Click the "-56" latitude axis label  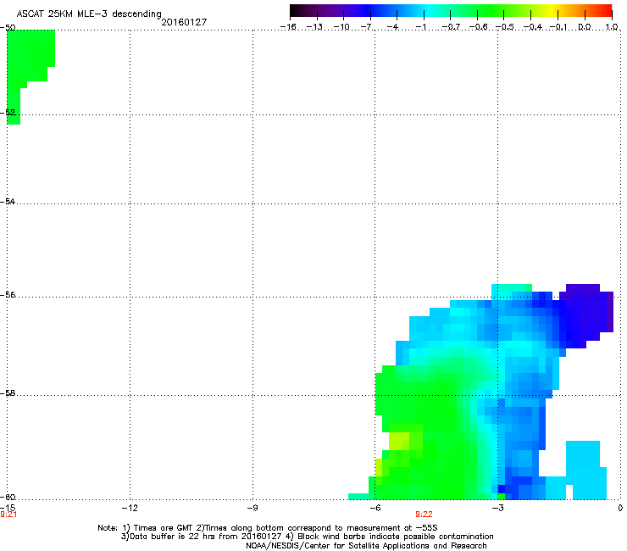pos(8,294)
